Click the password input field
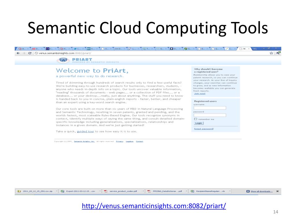The height and width of the screenshot is (222, 296). (210, 115)
